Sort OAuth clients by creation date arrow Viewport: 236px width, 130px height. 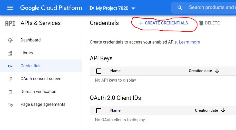[x=223, y=111]
